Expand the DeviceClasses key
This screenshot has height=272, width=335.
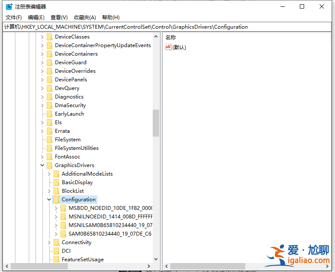pyautogui.click(x=42, y=37)
